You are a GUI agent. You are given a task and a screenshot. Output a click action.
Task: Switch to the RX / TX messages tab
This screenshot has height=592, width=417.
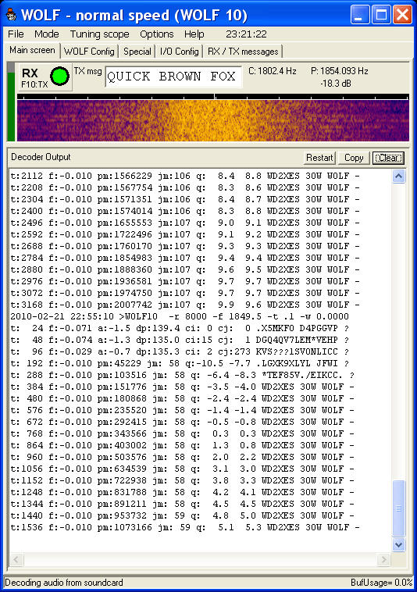[243, 52]
